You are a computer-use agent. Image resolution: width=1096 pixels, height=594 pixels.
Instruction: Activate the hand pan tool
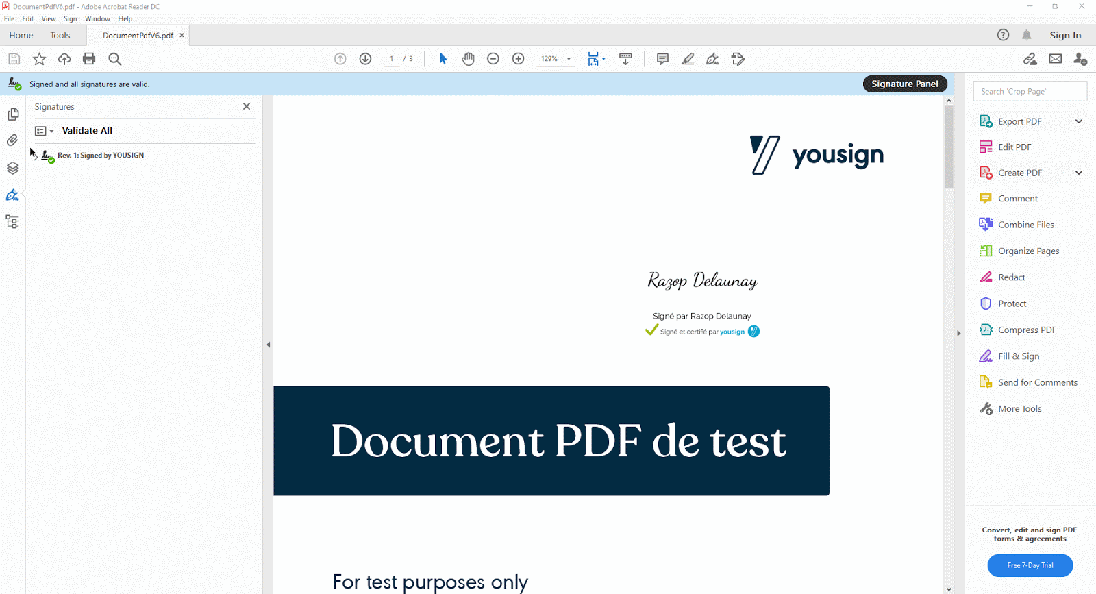(x=468, y=59)
